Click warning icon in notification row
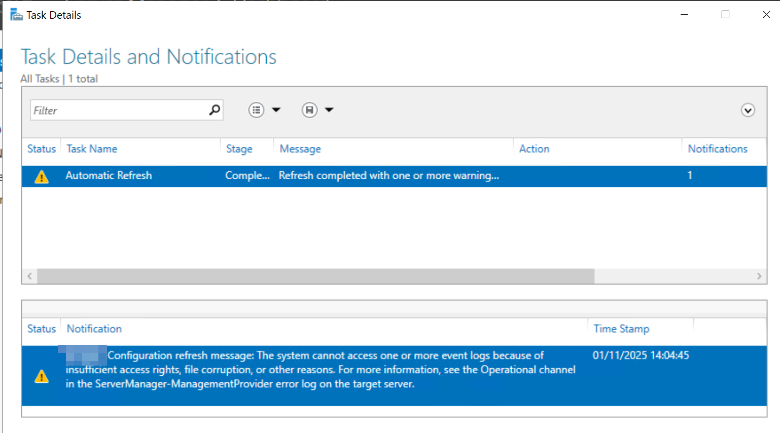Screen dimensions: 780x433 click(x=42, y=376)
